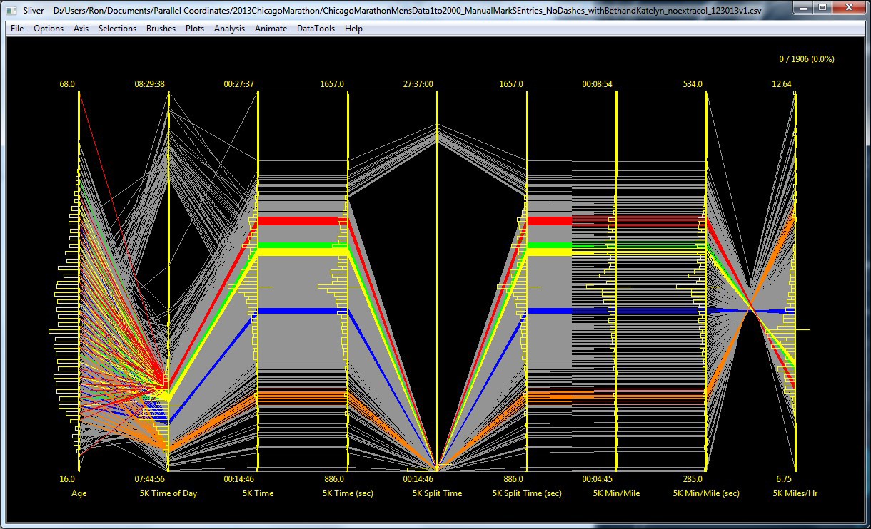Click the red band on 5K Time axis
This screenshot has height=529, width=871.
tap(302, 221)
